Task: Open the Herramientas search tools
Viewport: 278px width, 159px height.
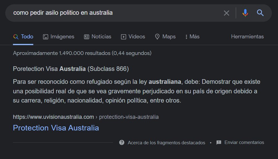Action: [x=247, y=37]
